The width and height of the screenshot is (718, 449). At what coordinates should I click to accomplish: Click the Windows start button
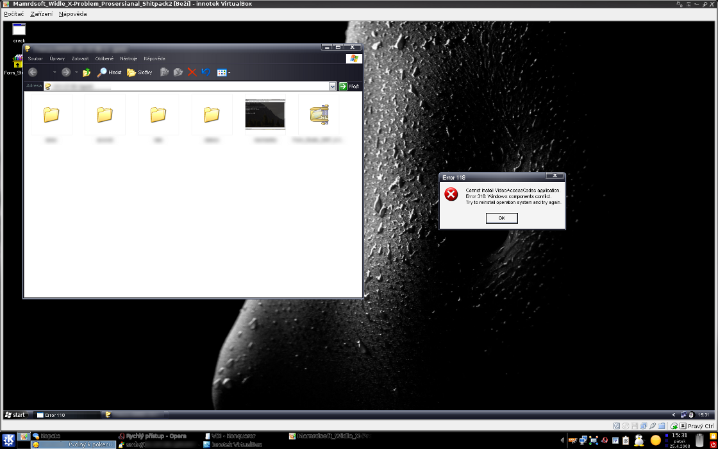click(15, 415)
